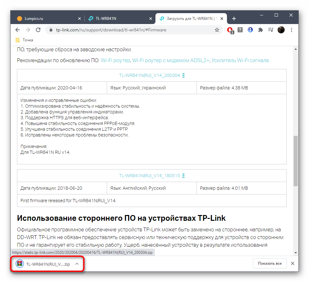309x282 pixels.
Task: Minimize the Chrome window
Action: click(262, 15)
